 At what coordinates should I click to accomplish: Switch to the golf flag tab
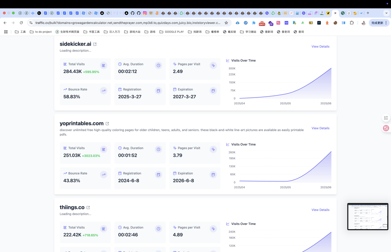(x=322, y=13)
